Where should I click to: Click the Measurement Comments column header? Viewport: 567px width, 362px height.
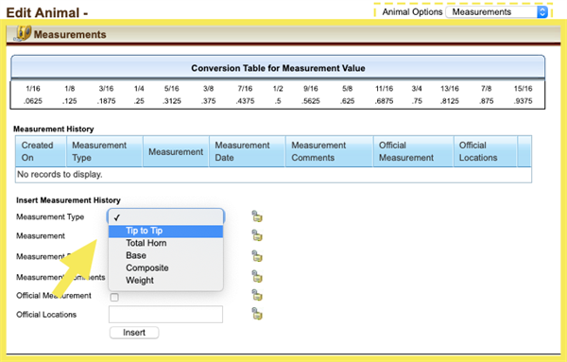click(x=330, y=151)
